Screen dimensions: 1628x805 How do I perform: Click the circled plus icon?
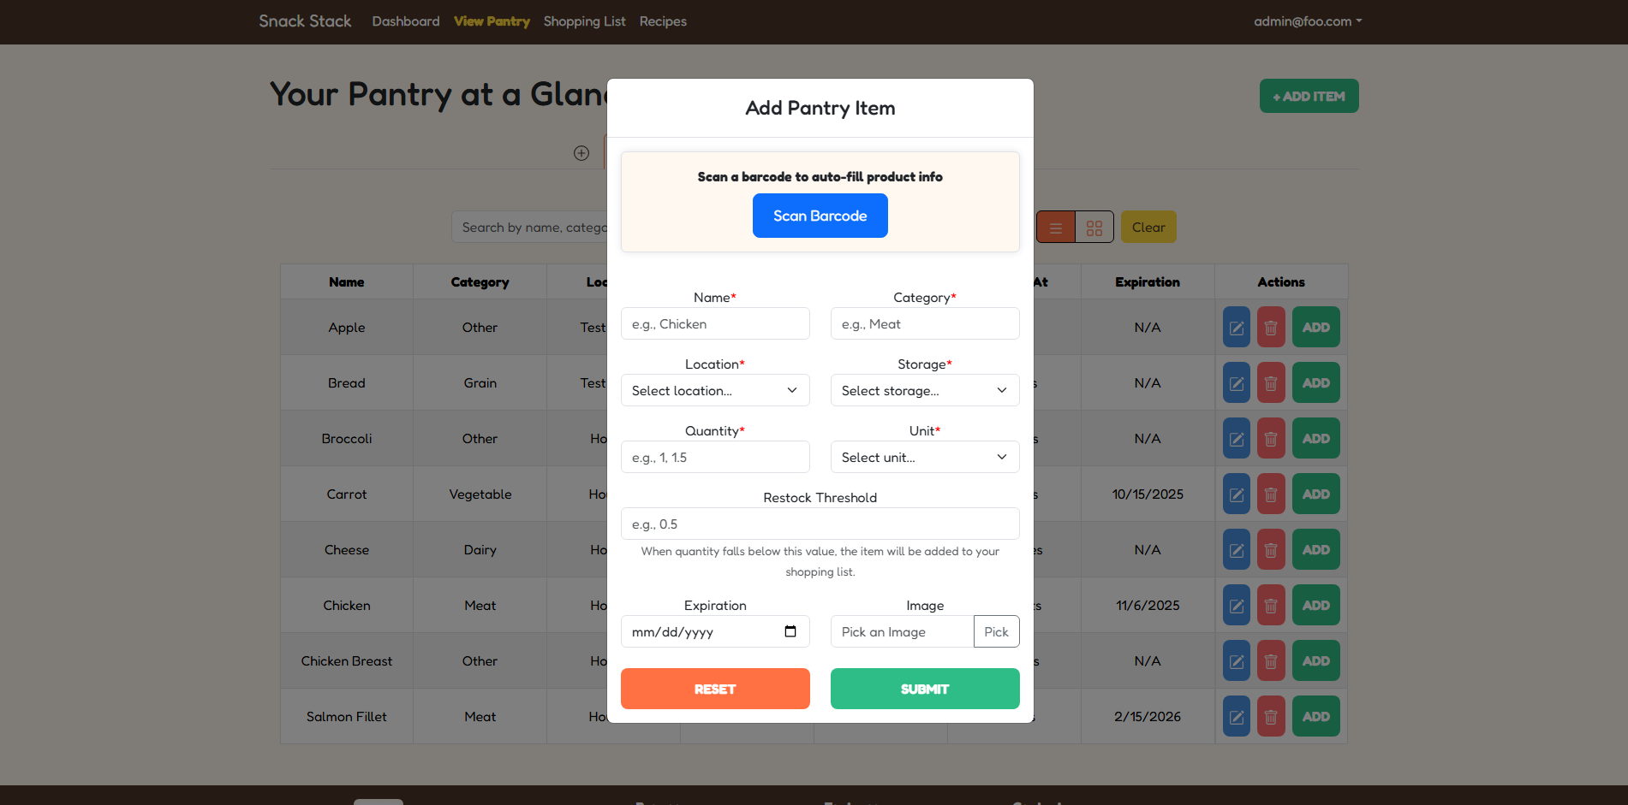click(581, 153)
